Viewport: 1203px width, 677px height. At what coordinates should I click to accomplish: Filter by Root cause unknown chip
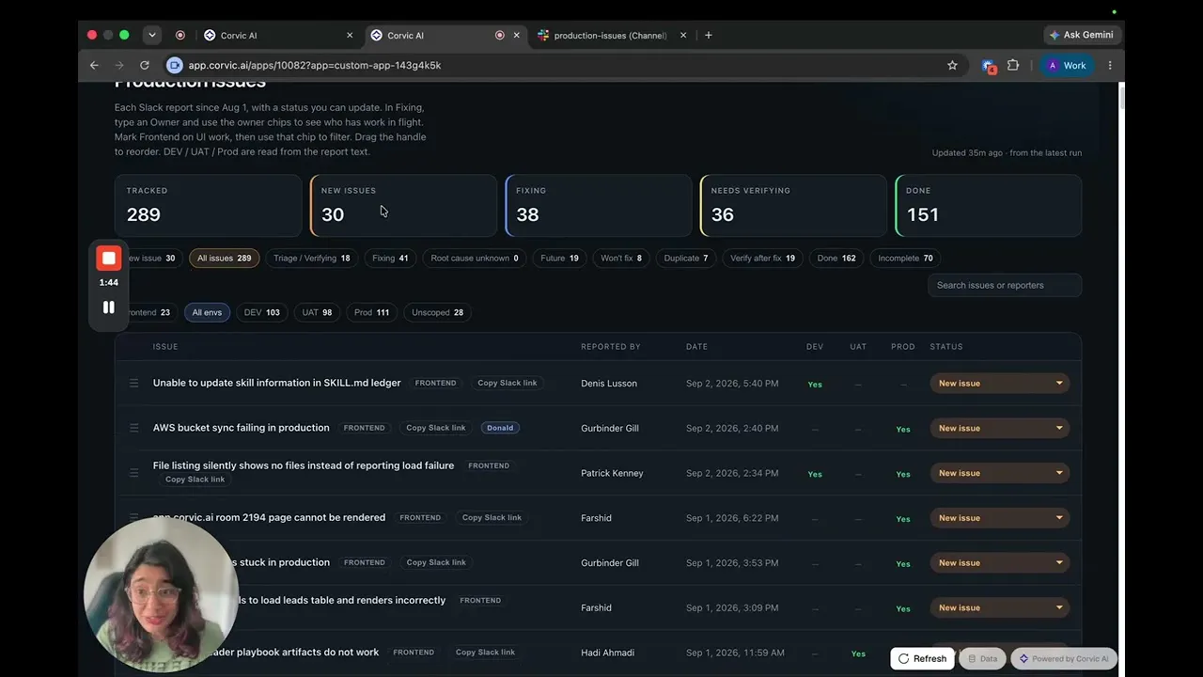[475, 258]
